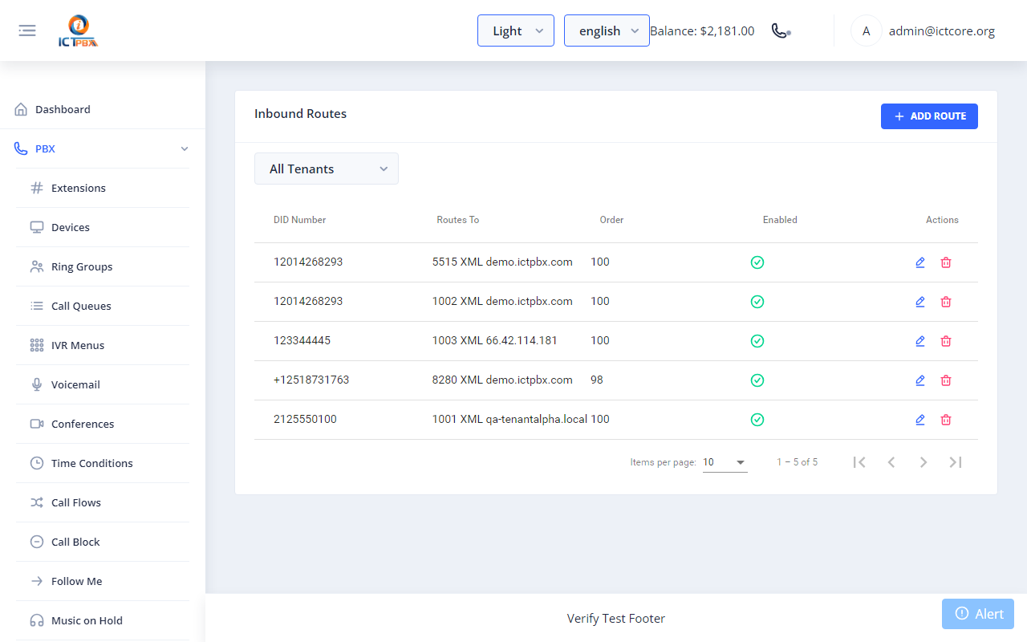Delete route 5515 XML demo.ictpbx.com

tap(946, 262)
